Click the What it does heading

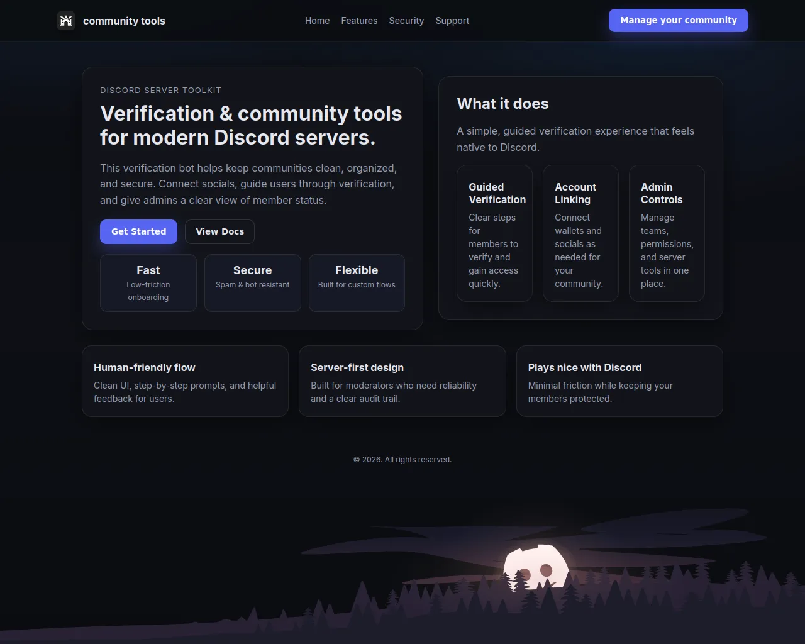click(x=502, y=104)
